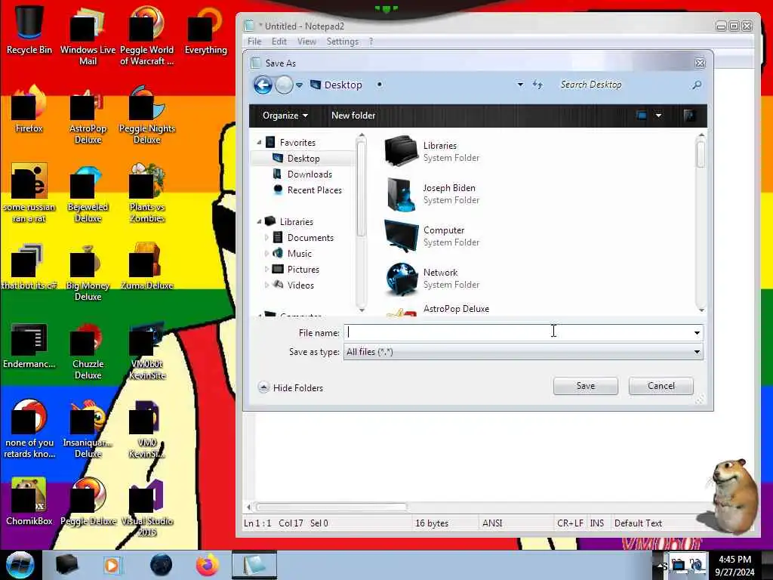Viewport: 773px width, 580px height.
Task: Close the Save As dialog
Action: 700,63
